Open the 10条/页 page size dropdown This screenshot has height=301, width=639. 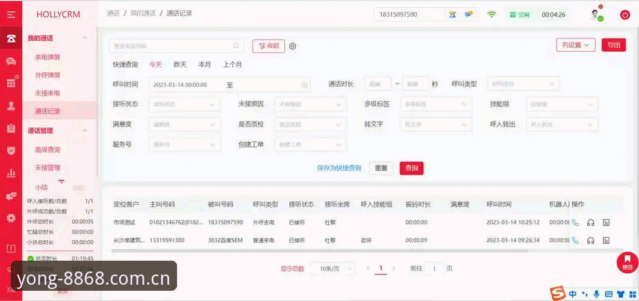334,268
